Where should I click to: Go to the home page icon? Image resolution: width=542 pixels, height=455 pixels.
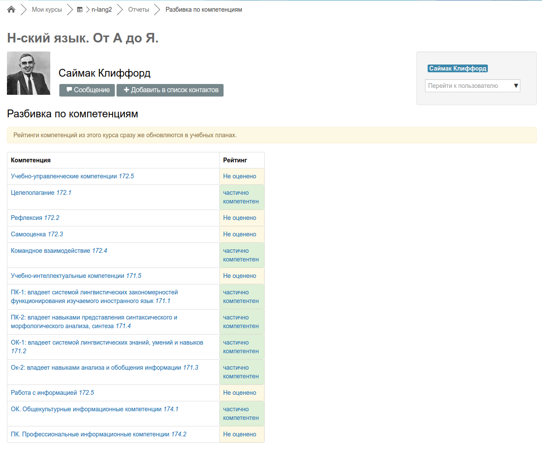click(x=11, y=10)
